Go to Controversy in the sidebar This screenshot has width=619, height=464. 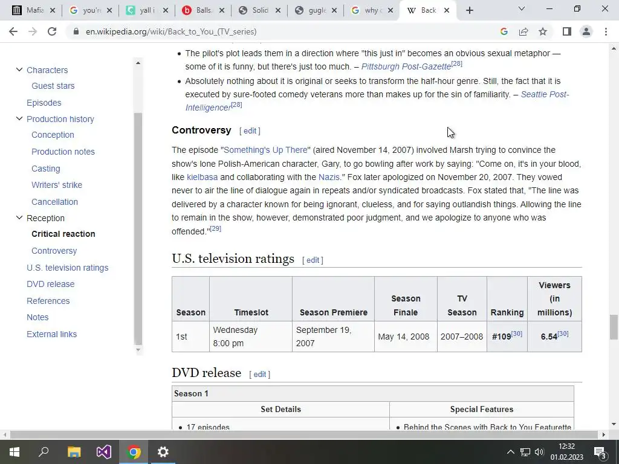[54, 251]
